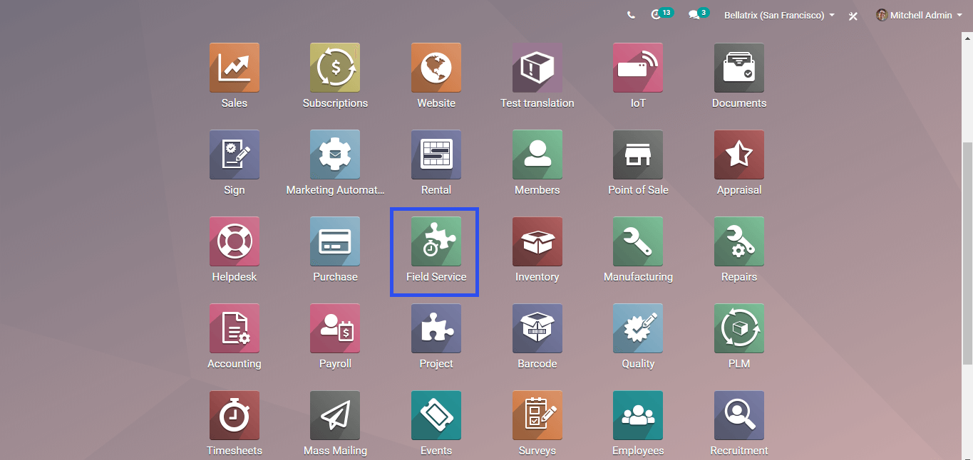Launch the Website app
This screenshot has height=460, width=973.
[436, 68]
